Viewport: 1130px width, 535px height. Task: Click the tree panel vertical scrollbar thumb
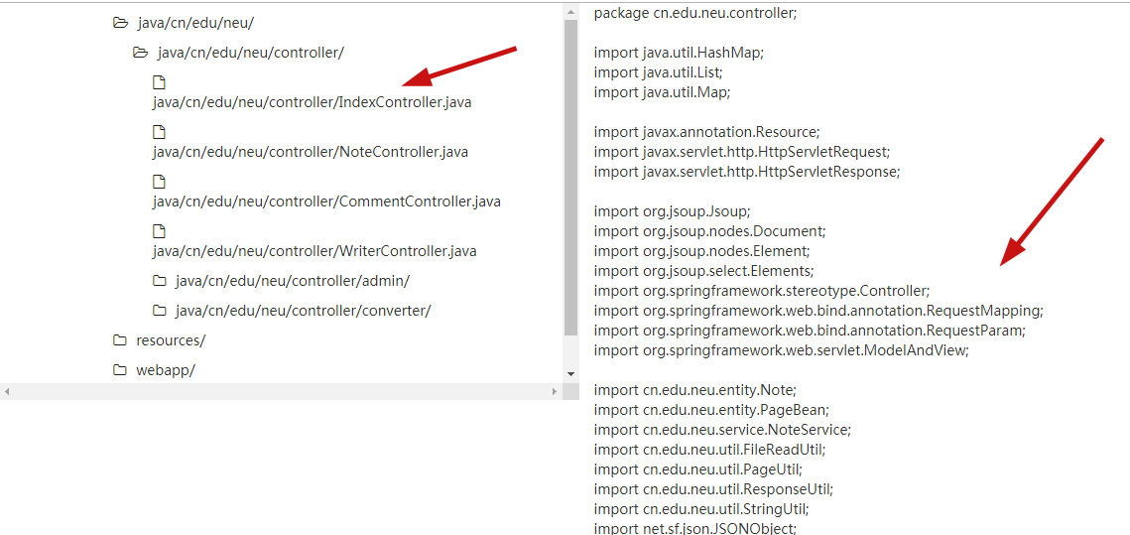[570, 178]
